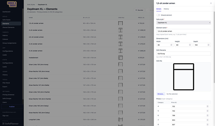Screen dimensions: 215x126
Task: Click the NAME column header
Action: [31, 18]
